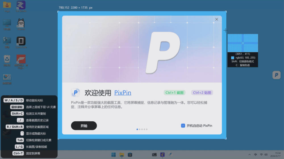Open Microsoft Store from the taskbar
The width and height of the screenshot is (284, 159).
[130, 155]
